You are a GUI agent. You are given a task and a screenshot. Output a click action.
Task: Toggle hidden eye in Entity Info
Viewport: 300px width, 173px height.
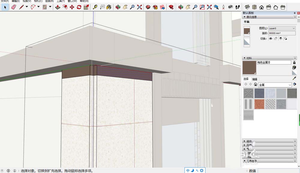(x=271, y=39)
